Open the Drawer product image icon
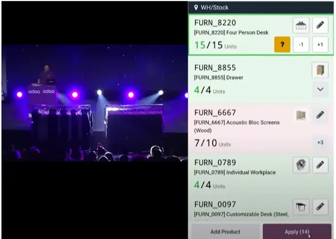 click(x=320, y=70)
